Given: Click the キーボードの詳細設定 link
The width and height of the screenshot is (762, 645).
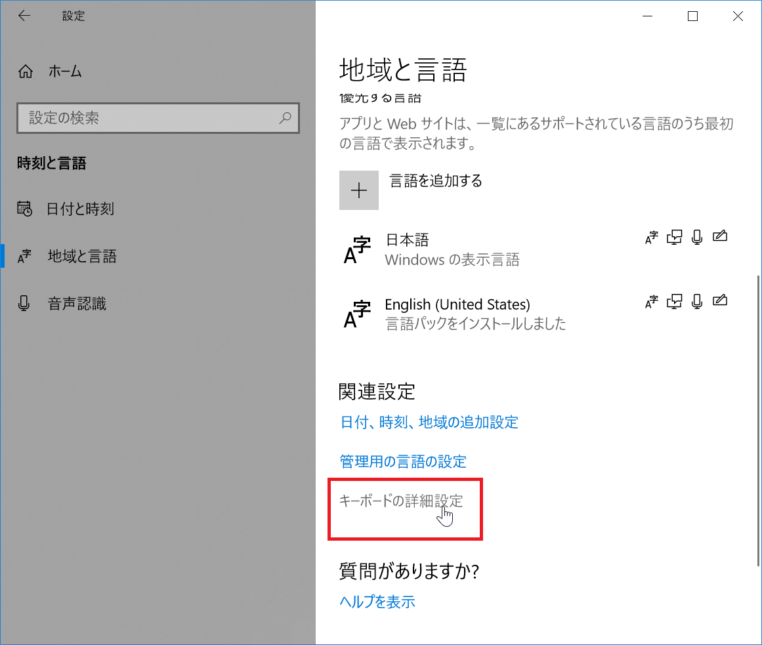Looking at the screenshot, I should click(400, 501).
